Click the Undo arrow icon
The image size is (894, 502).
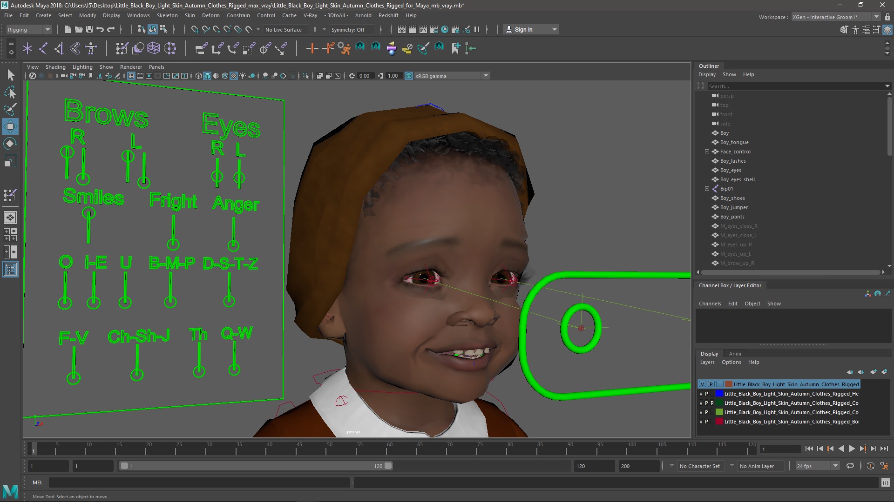(x=100, y=29)
